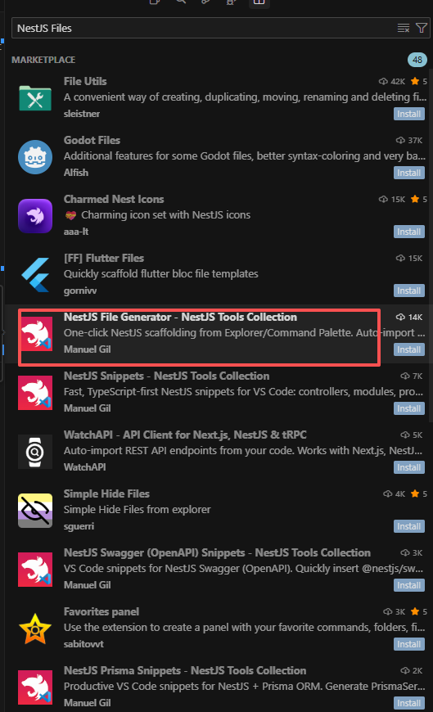Click the NestJS File Generator extension icon

tap(35, 334)
